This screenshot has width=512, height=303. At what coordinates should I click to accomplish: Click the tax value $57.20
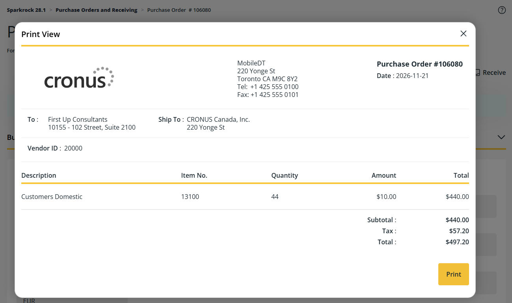(459, 231)
